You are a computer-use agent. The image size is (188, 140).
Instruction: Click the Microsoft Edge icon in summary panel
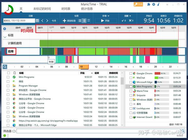coord(134,82)
